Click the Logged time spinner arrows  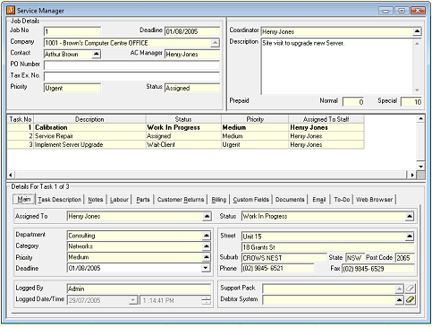[x=206, y=300]
